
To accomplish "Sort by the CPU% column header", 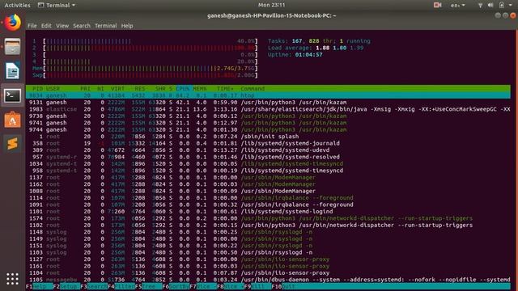I will coord(183,89).
